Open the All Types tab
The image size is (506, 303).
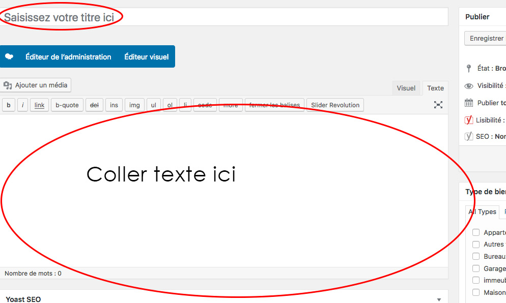482,211
